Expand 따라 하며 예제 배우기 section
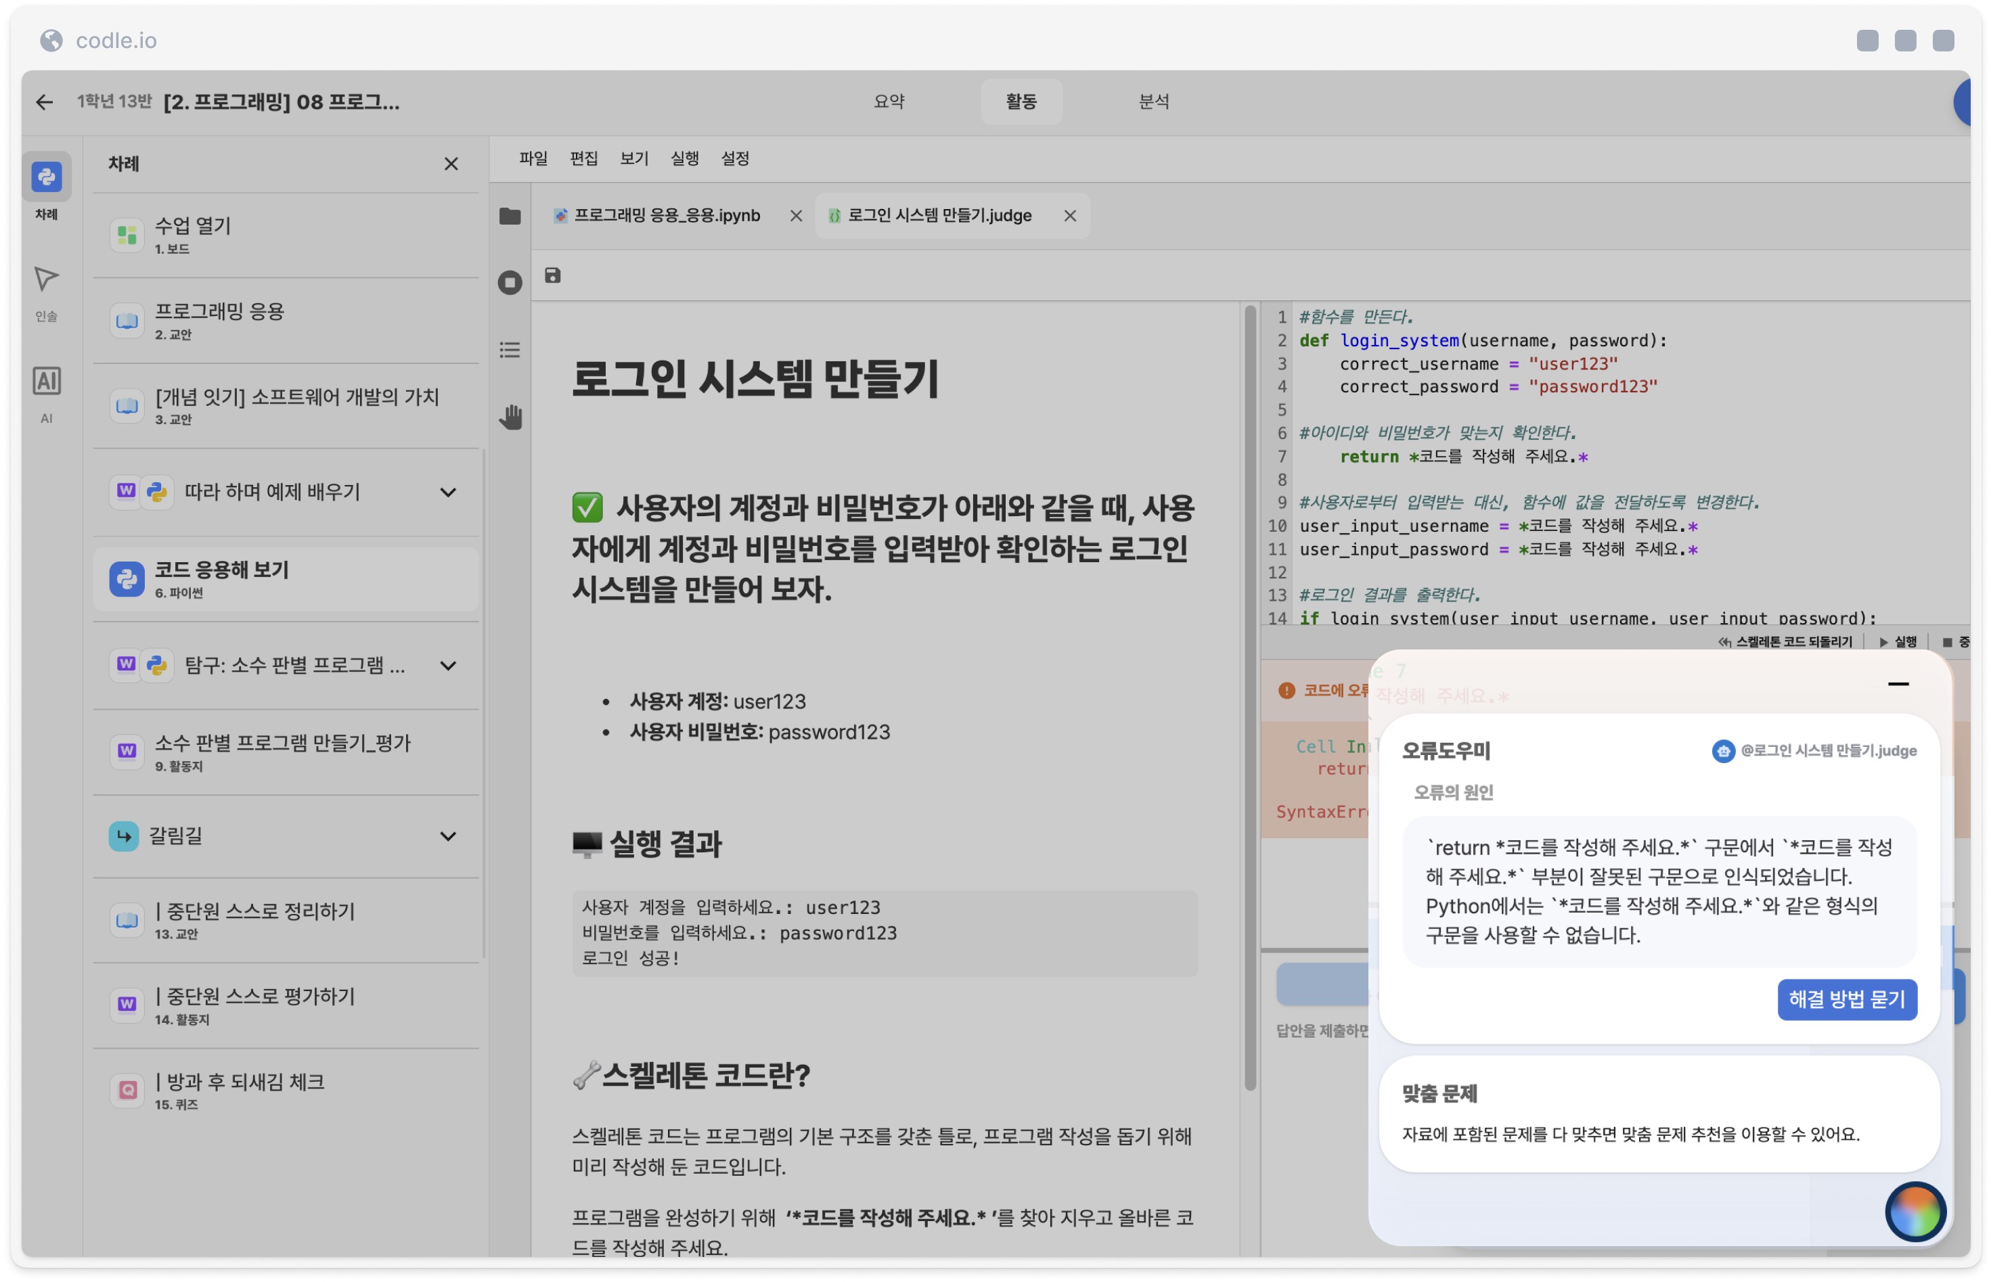This screenshot has width=1991, height=1282. pyautogui.click(x=448, y=492)
